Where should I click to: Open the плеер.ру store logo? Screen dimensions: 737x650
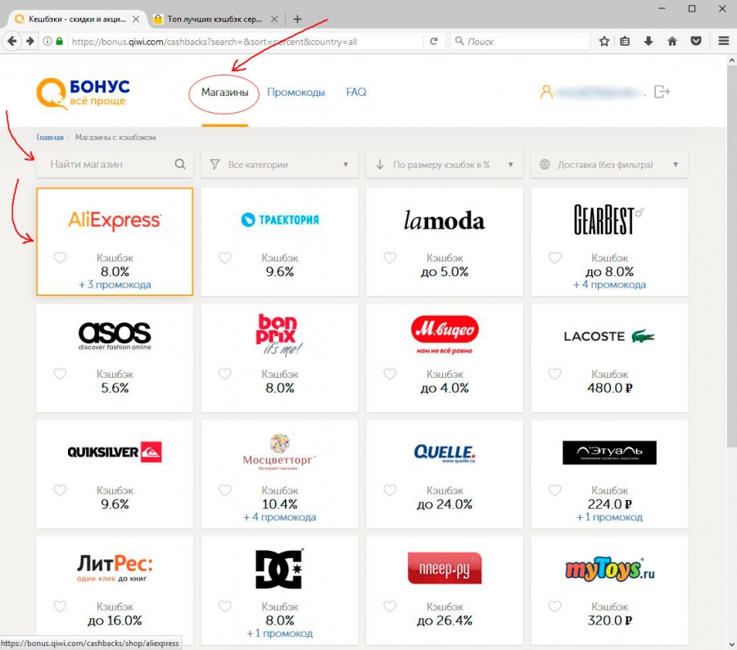click(x=445, y=568)
